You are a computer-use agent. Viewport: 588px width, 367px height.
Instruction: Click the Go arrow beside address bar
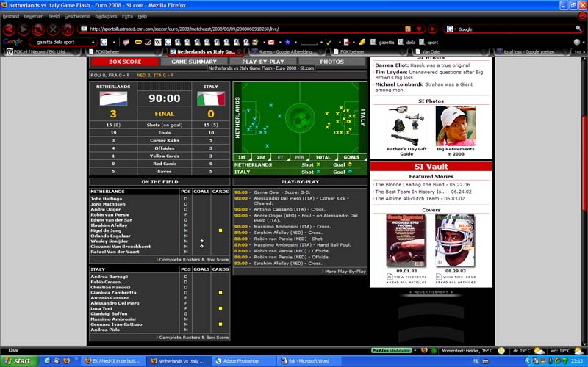(432, 29)
